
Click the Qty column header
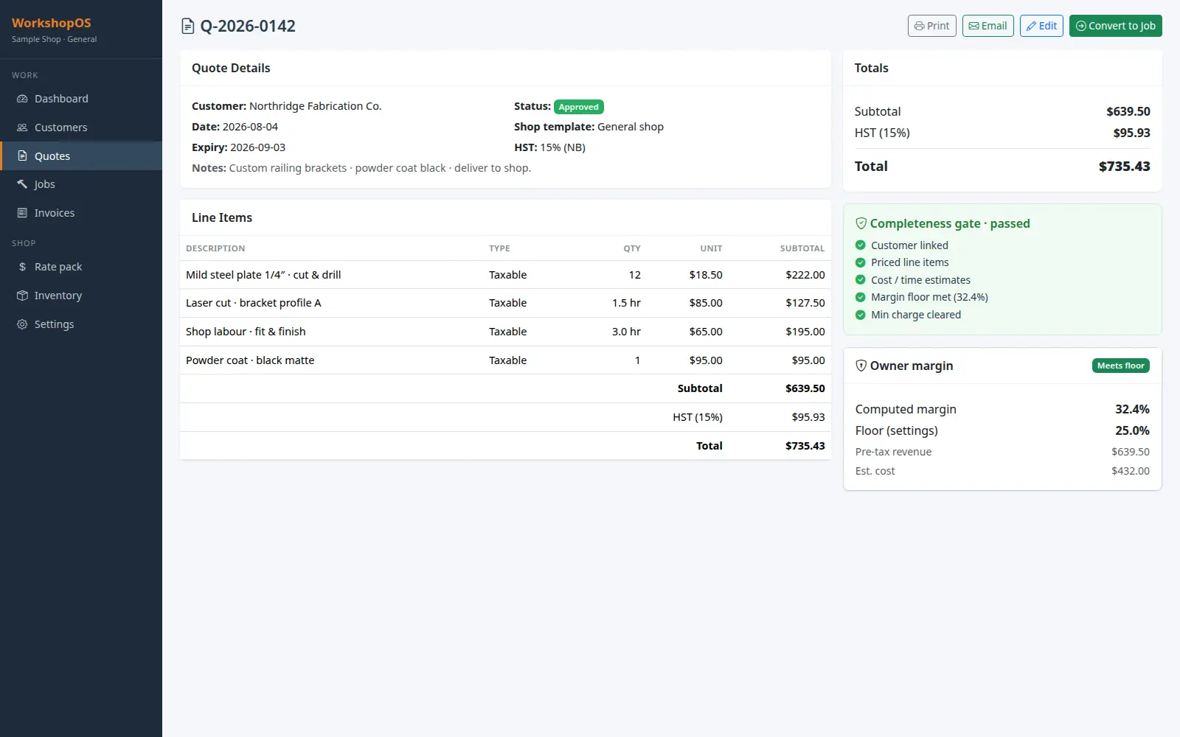pos(632,248)
